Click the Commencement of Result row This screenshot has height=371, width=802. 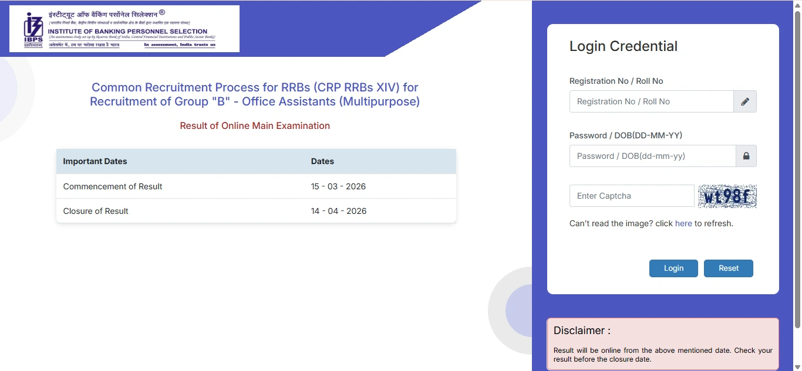(x=112, y=186)
